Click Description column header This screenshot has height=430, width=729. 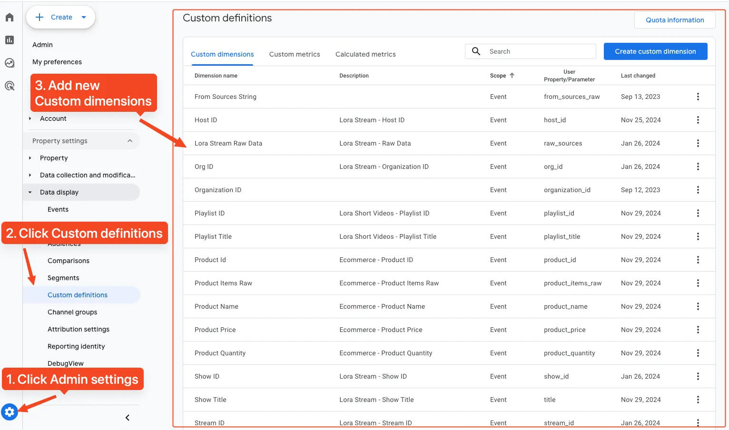[354, 76]
